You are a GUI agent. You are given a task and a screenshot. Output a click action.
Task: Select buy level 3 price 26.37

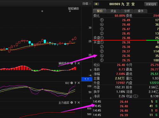(x=126, y=51)
